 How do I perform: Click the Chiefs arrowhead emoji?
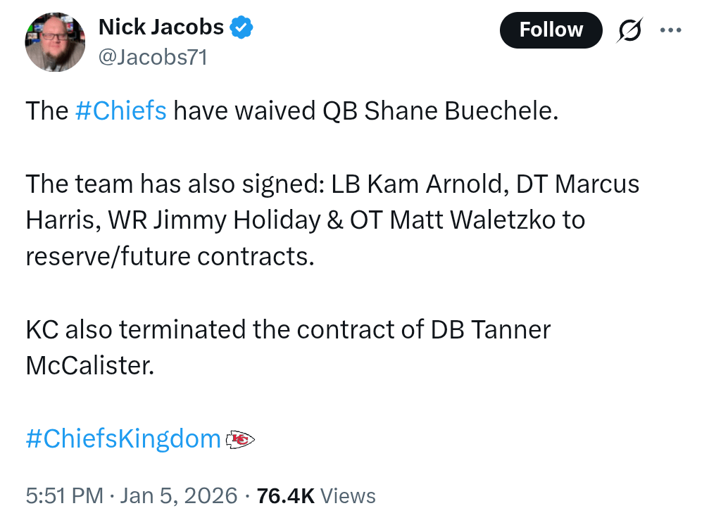[241, 438]
